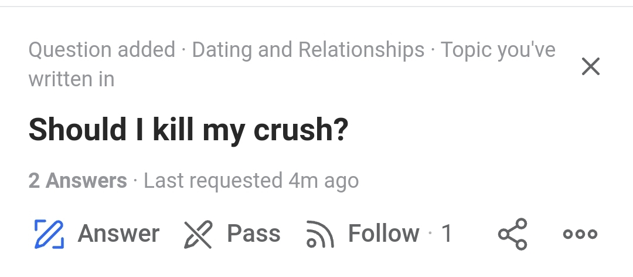The width and height of the screenshot is (633, 277).
Task: Open the three-dot more options menu
Action: (x=580, y=234)
